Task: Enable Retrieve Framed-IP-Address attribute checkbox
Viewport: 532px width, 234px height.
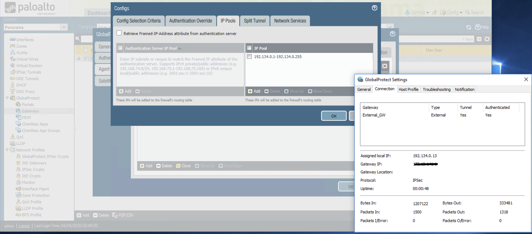Action: (x=119, y=33)
